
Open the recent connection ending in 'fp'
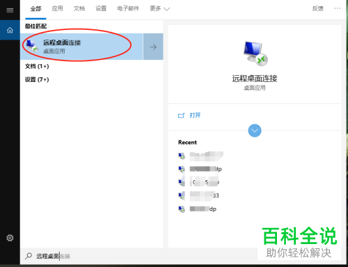[200, 169]
